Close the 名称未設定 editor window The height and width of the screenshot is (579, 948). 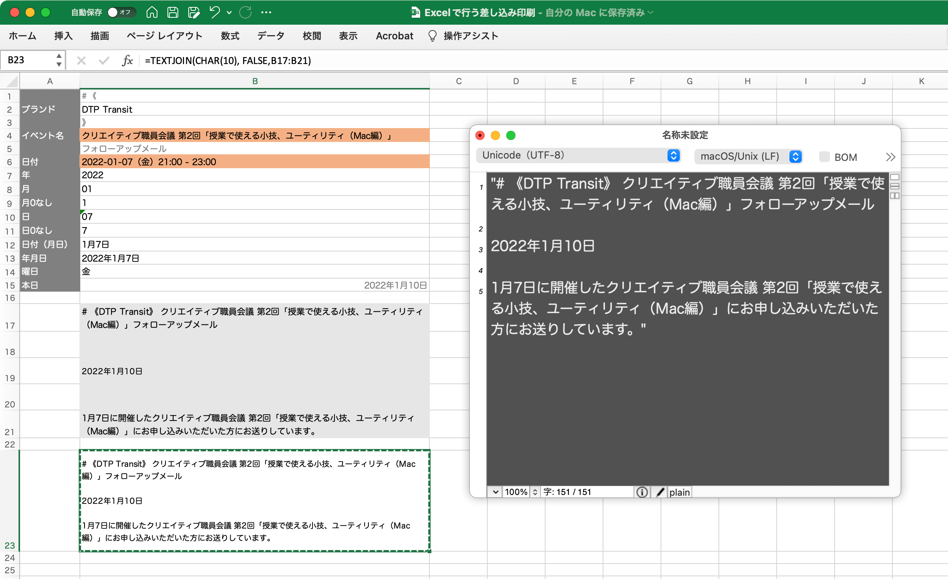[480, 135]
